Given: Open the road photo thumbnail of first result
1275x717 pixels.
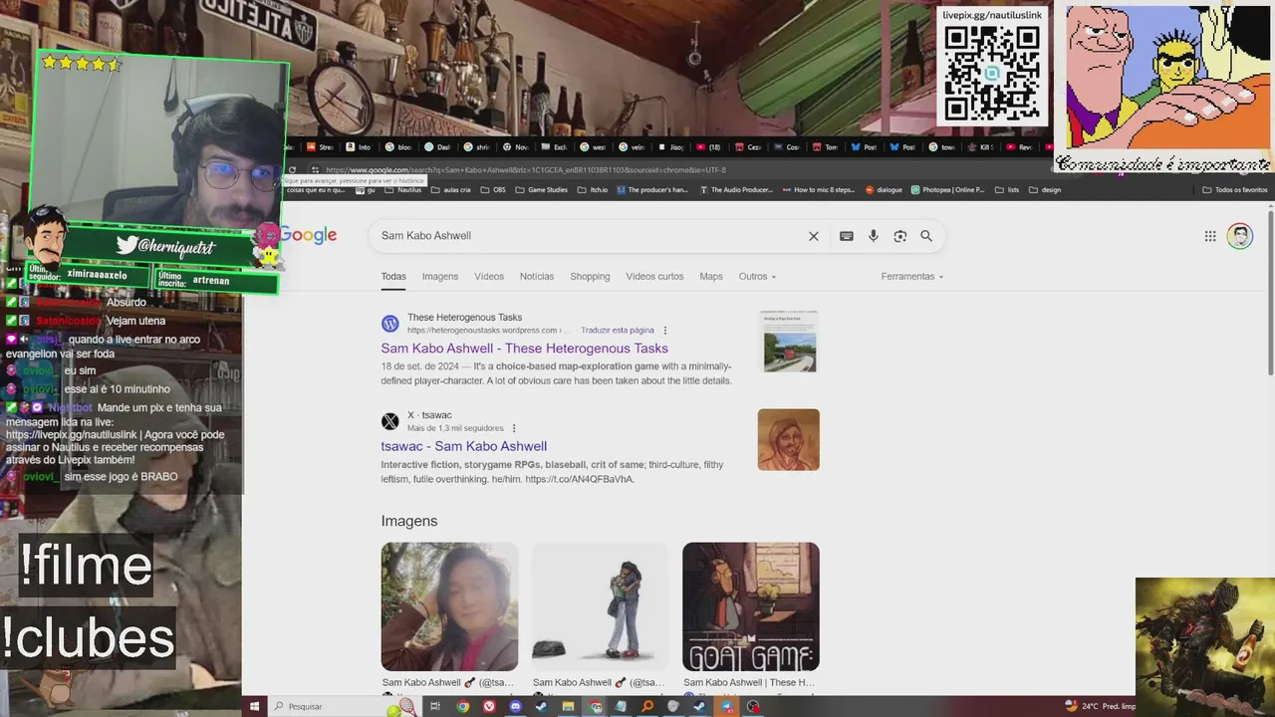Looking at the screenshot, I should [788, 342].
